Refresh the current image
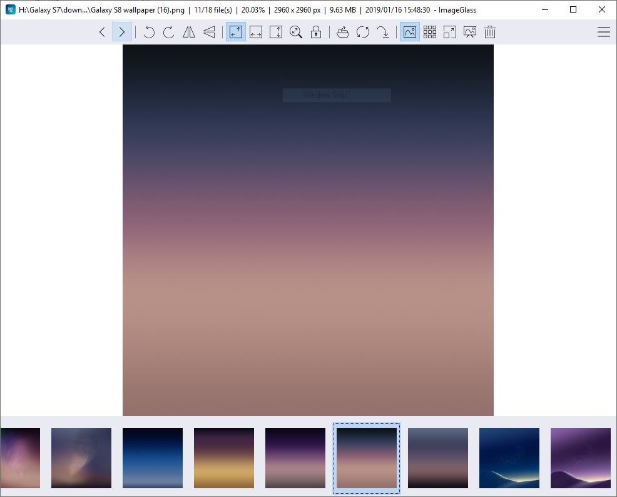Viewport: 617px width, 497px height. [363, 32]
